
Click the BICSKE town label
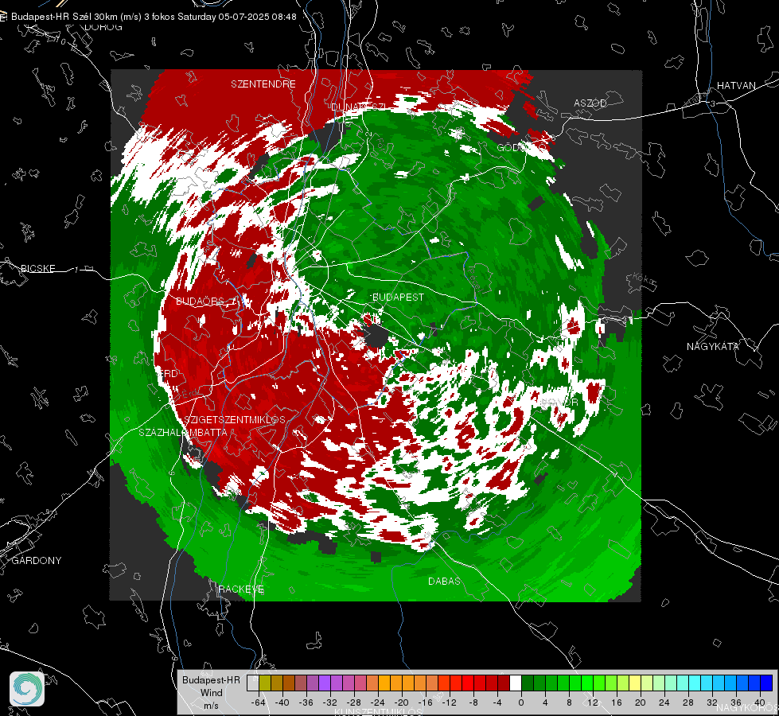(37, 268)
